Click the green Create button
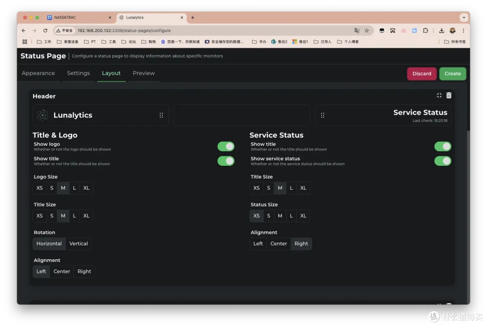 click(453, 74)
